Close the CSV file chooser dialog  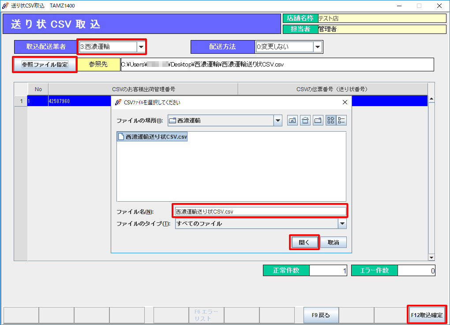(x=345, y=102)
